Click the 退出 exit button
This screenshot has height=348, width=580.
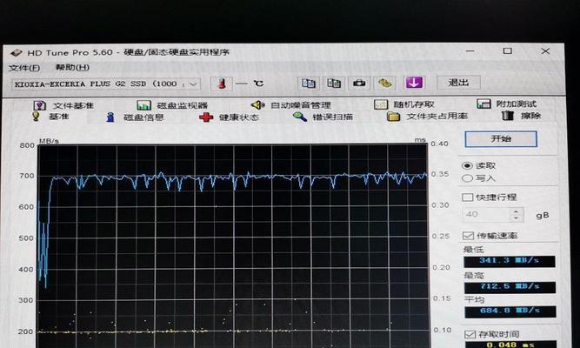[x=458, y=83]
